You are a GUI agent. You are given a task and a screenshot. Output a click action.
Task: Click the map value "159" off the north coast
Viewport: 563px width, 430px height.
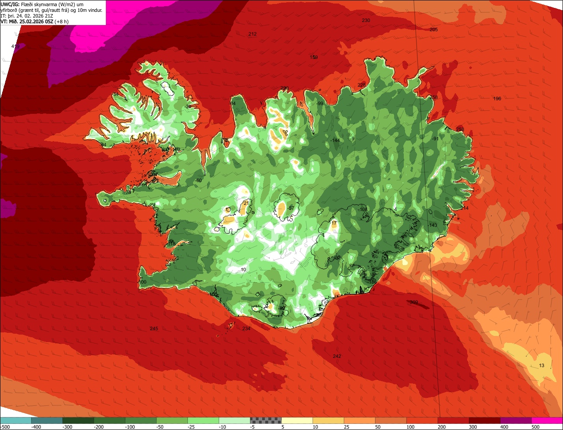314,57
